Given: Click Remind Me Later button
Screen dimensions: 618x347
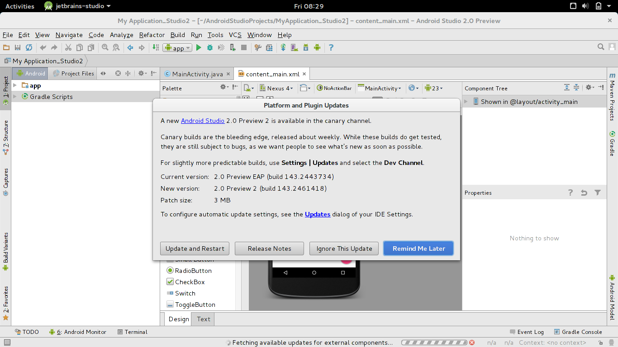Looking at the screenshot, I should point(418,249).
